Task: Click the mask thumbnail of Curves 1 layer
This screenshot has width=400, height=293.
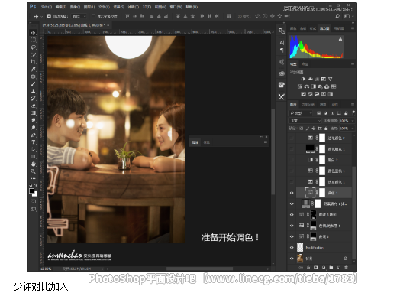Action: pyautogui.click(x=322, y=193)
